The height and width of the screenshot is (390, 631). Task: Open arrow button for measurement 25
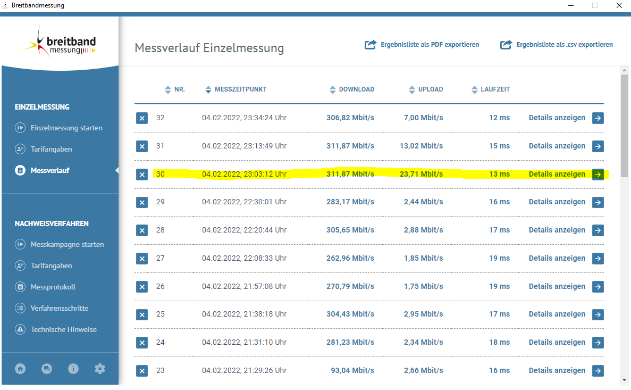point(598,314)
